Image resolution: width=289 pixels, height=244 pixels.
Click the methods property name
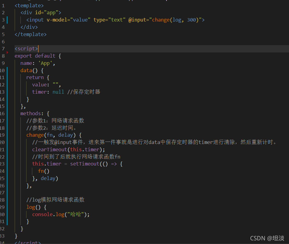point(31,113)
